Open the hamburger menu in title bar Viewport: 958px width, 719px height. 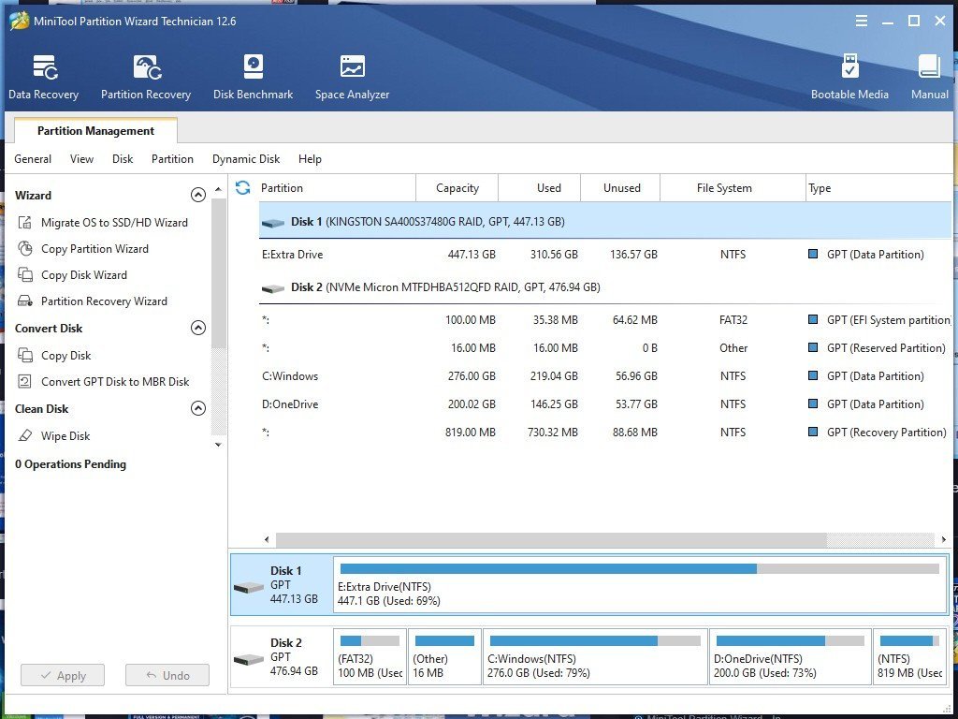point(861,21)
